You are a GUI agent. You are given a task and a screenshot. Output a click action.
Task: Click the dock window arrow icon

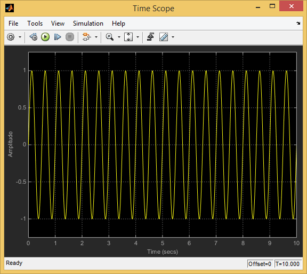(x=298, y=23)
